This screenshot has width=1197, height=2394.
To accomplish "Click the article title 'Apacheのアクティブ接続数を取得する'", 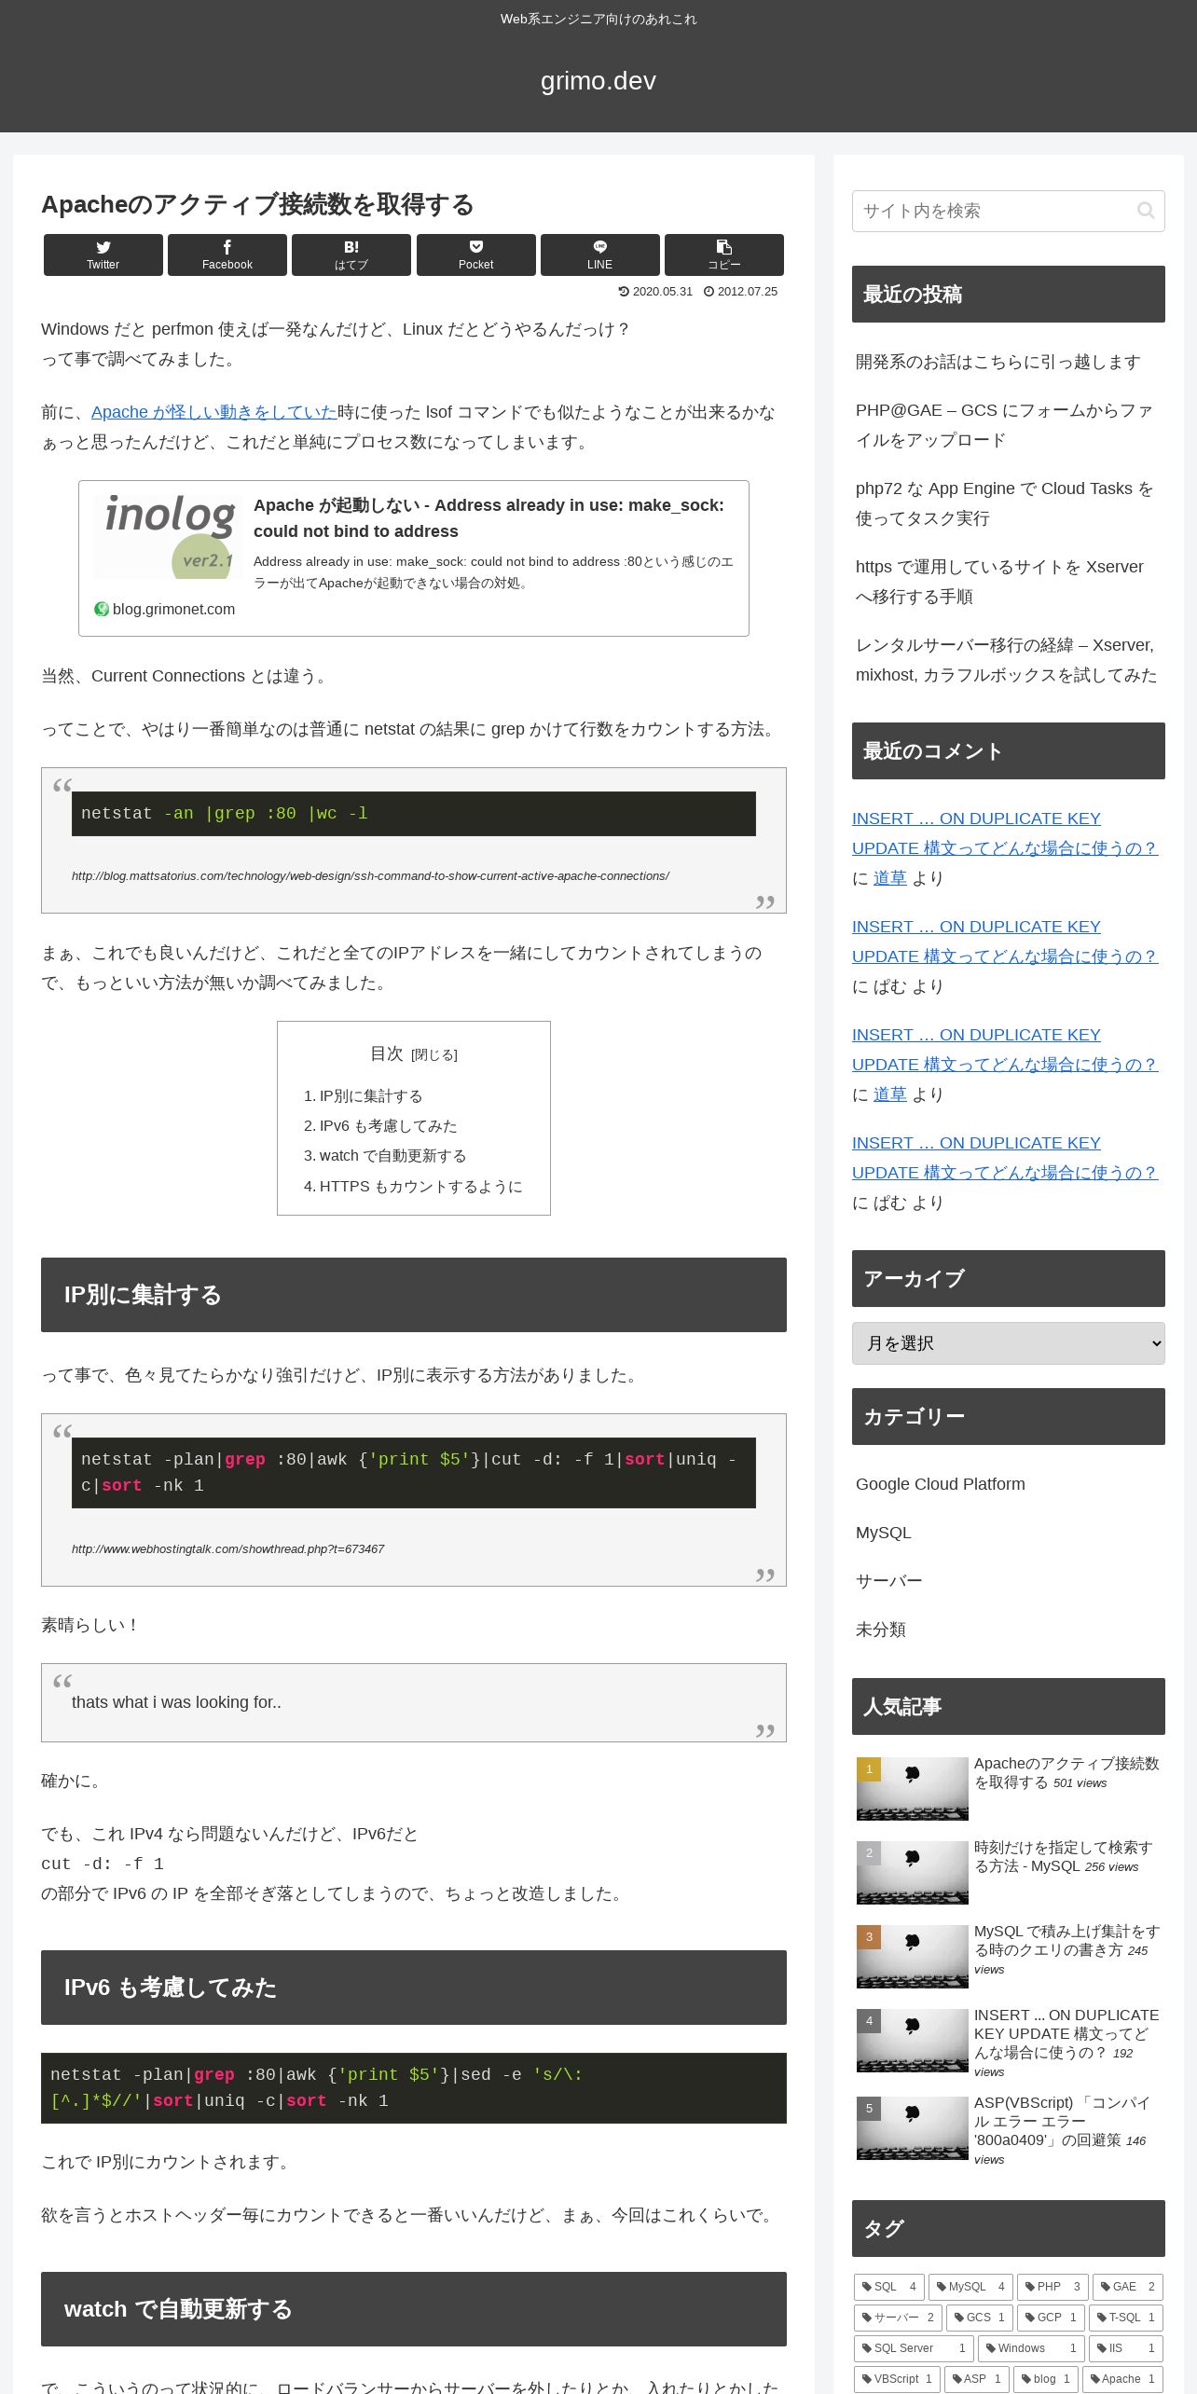I will [x=257, y=204].
